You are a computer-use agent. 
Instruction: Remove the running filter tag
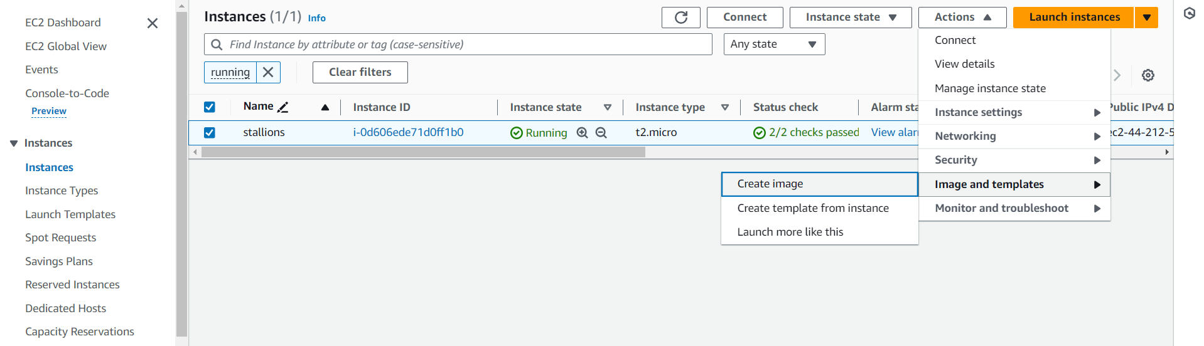(268, 72)
